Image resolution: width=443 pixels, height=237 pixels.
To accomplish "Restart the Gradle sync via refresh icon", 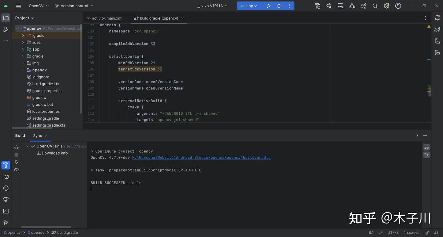I will click(x=16, y=147).
